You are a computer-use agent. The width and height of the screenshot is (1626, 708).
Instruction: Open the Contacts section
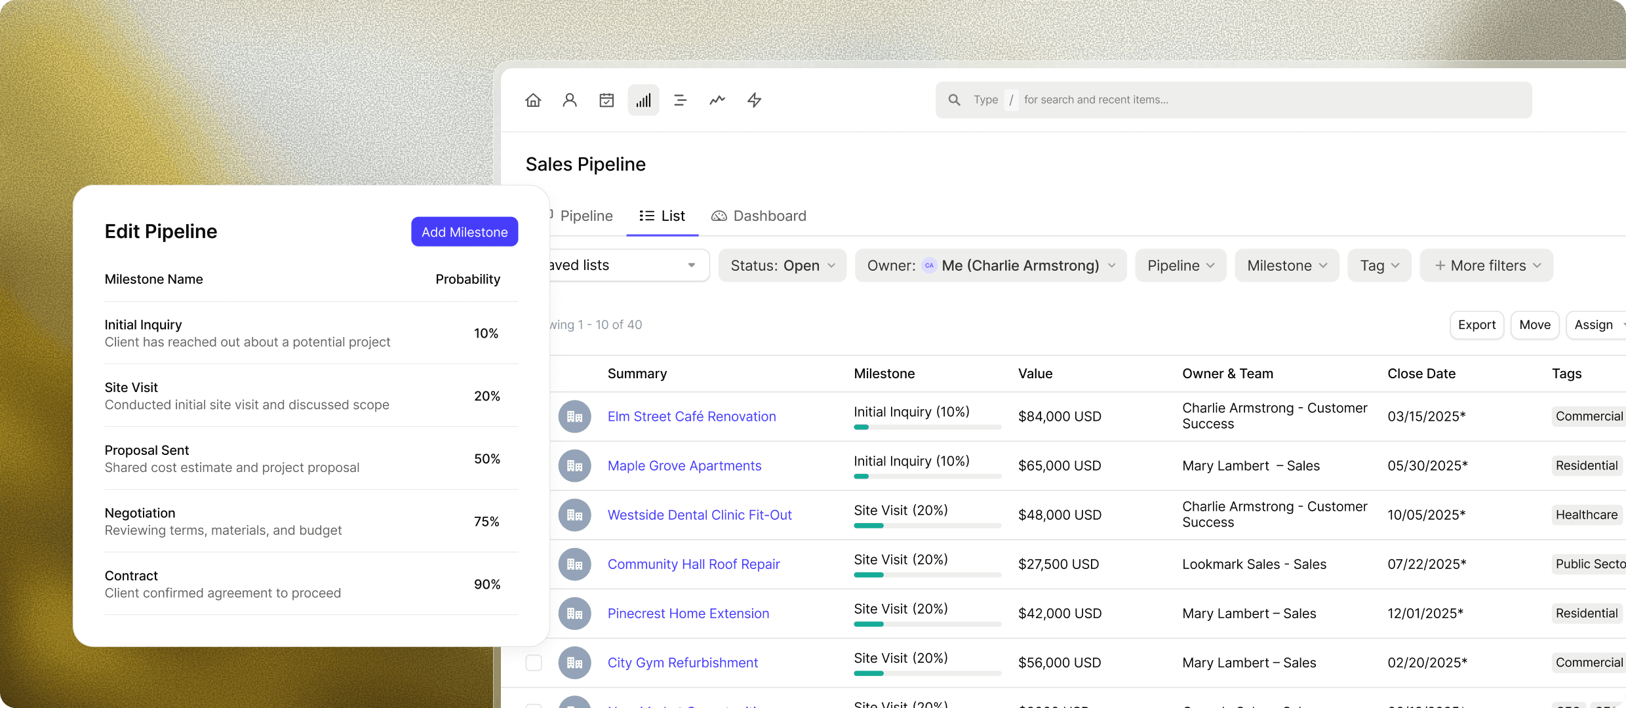[x=570, y=100]
